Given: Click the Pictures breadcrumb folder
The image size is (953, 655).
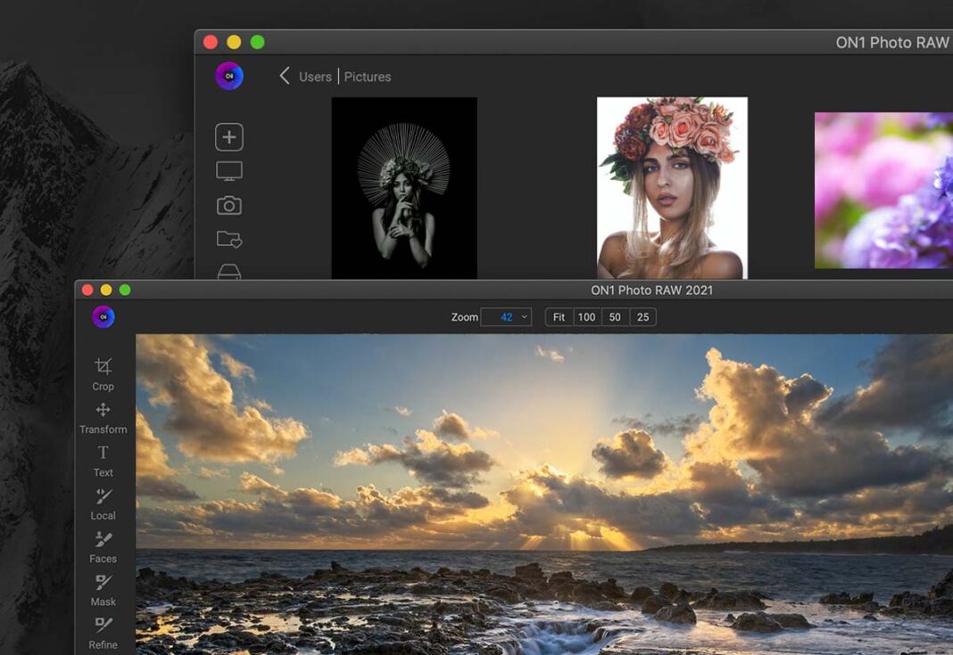Looking at the screenshot, I should [x=368, y=78].
